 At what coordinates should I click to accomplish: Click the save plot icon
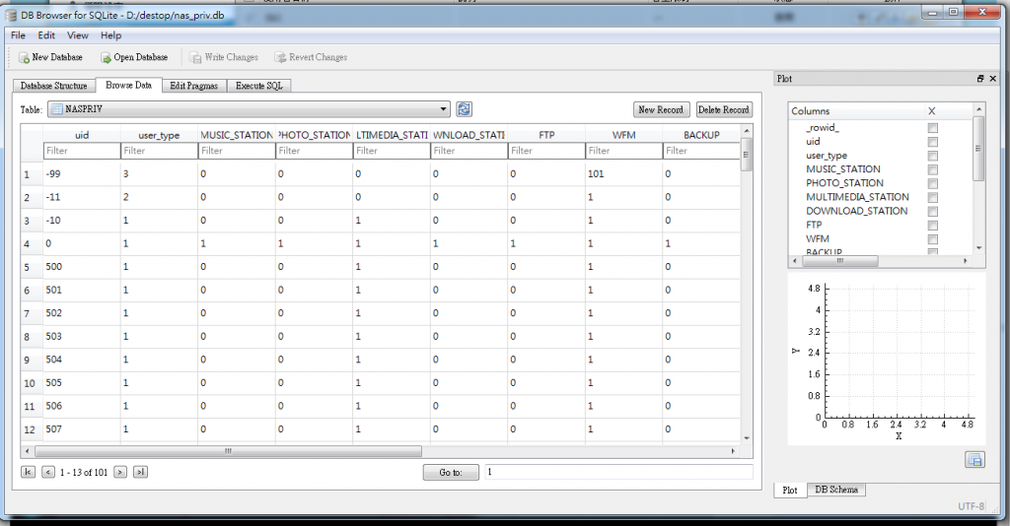point(974,459)
